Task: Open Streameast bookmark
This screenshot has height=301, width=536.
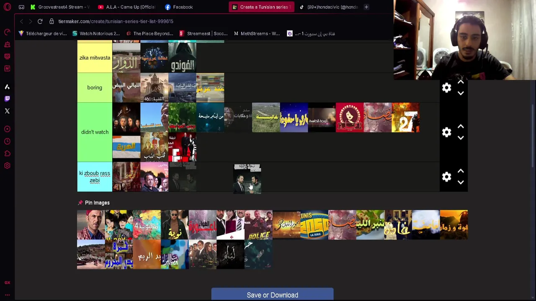Action: (x=203, y=33)
